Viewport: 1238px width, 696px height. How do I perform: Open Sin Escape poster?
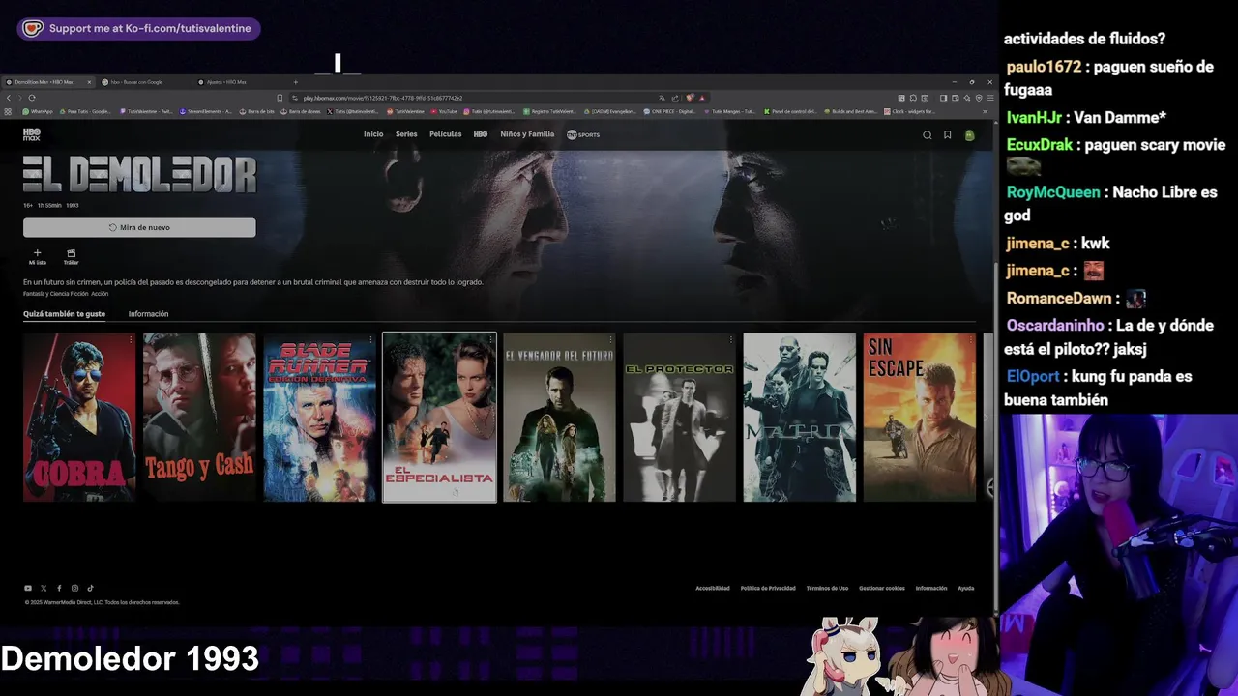click(919, 418)
